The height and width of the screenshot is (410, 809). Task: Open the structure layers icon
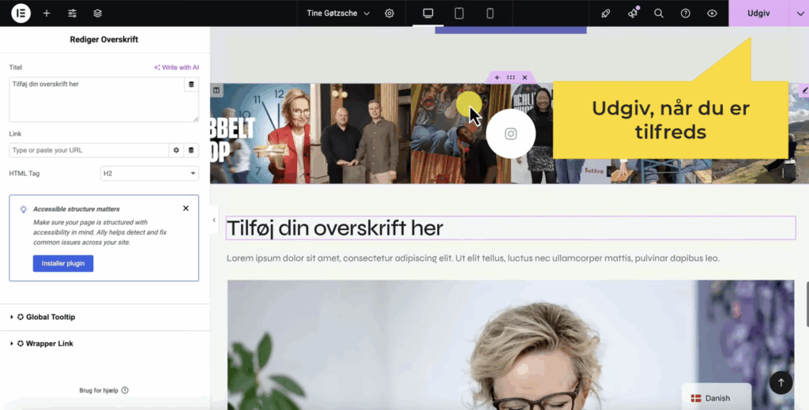click(x=97, y=13)
